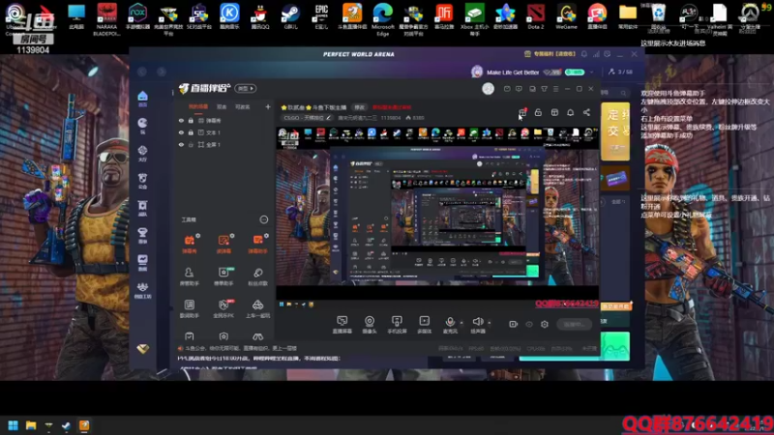Click the trophy icon in Arena sidebar

(142, 234)
